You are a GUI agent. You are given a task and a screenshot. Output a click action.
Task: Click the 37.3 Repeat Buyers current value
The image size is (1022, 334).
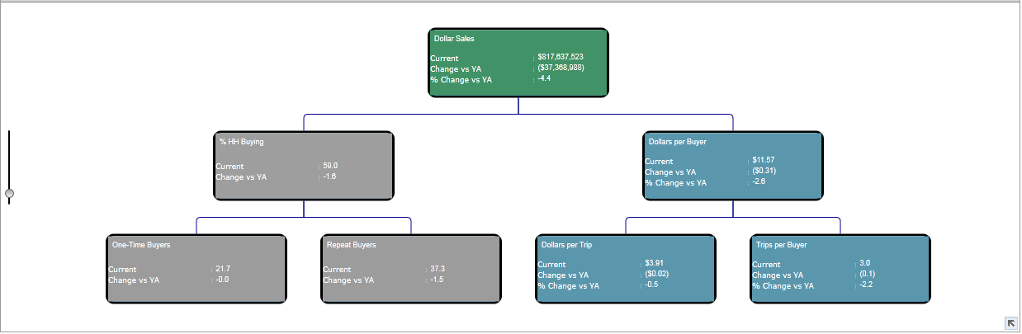pyautogui.click(x=438, y=269)
